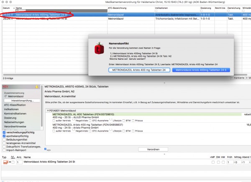Click 'Trichomoniasis; Infektionen mit Bet...' cell
The height and width of the screenshot is (182, 251).
177,19
